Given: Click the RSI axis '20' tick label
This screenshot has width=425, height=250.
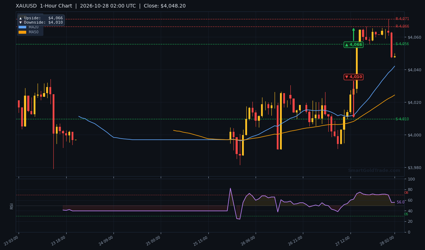Looking at the screenshot, I should point(410,222).
